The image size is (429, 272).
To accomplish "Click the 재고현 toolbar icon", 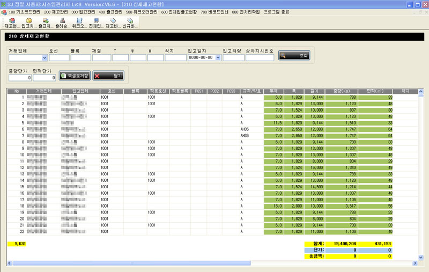I will coord(12,23).
